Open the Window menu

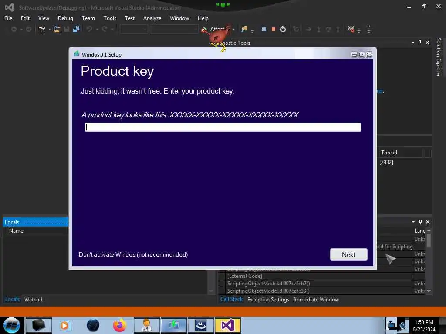point(179,18)
